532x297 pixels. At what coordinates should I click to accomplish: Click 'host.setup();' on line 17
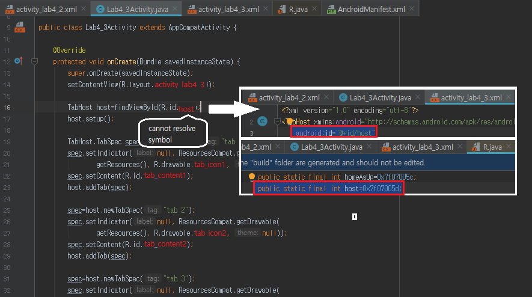tap(91, 119)
